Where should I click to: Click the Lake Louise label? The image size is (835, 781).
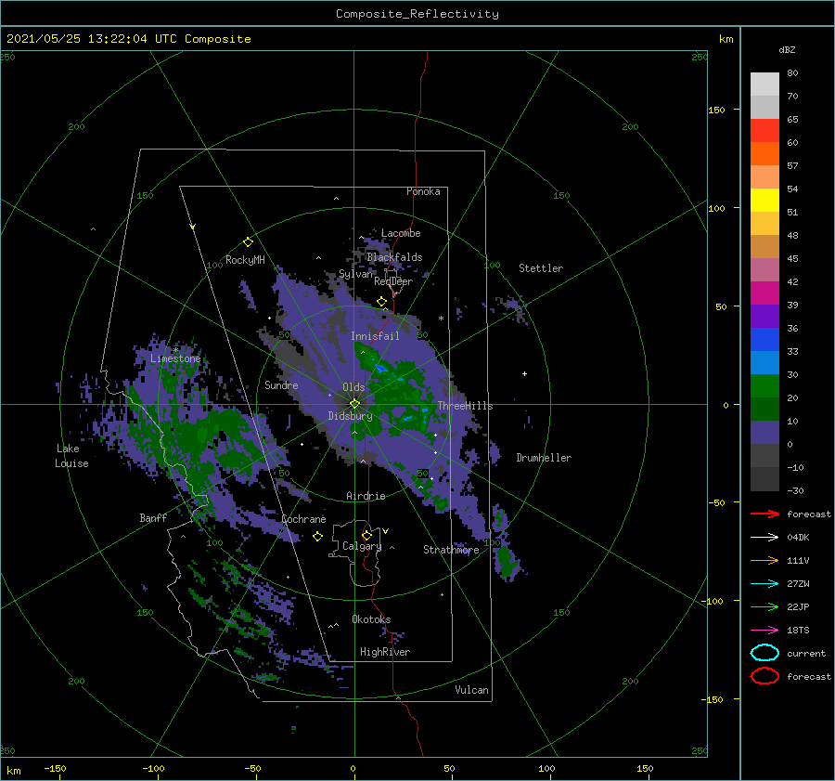click(x=71, y=456)
